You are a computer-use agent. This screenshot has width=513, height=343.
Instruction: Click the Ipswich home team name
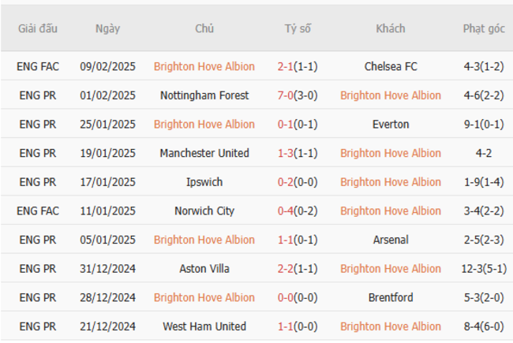204,182
